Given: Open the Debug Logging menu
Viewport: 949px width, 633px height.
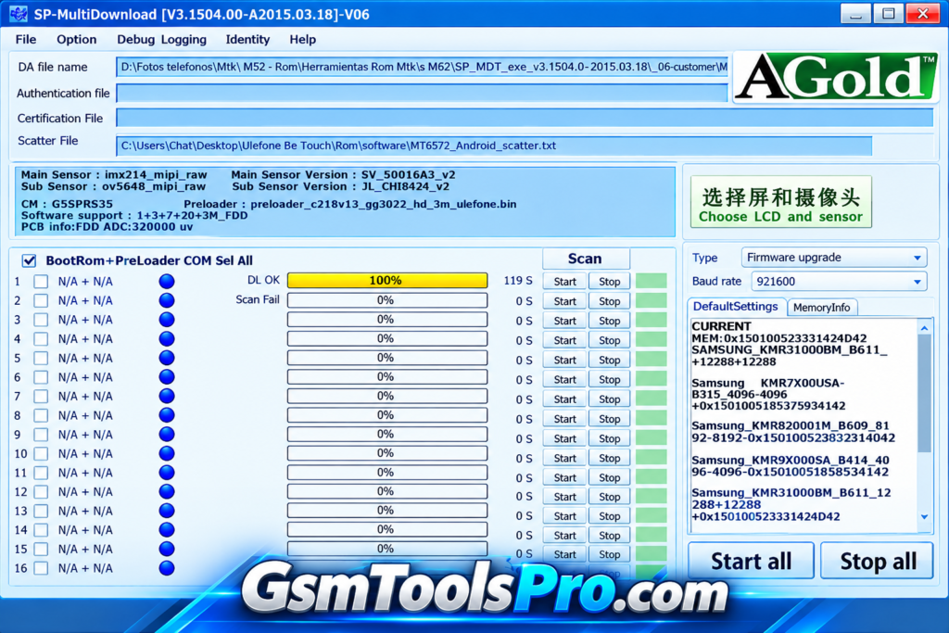Looking at the screenshot, I should [x=161, y=39].
